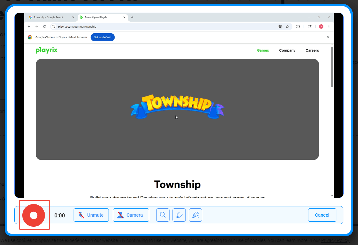The height and width of the screenshot is (245, 358).
Task: Open Chrome three-dot menu
Action: 329,26
